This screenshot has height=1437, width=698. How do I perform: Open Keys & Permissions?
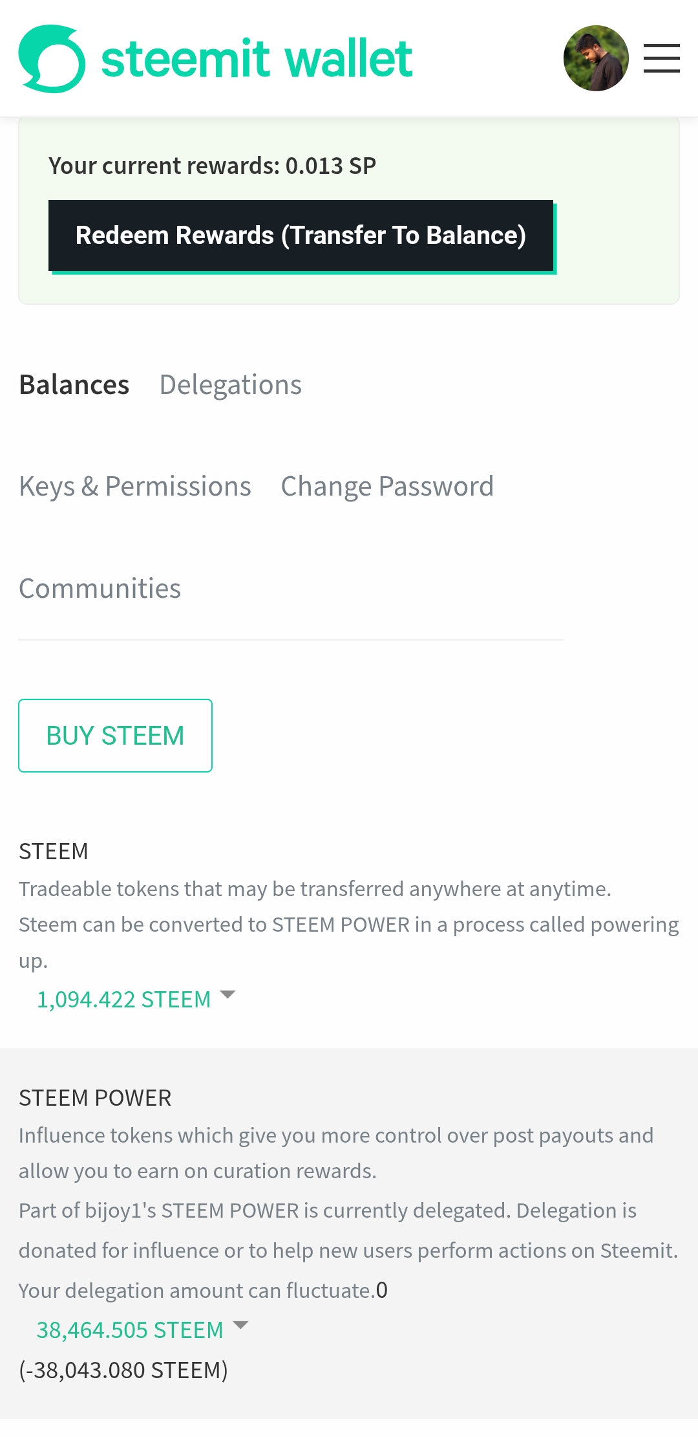tap(135, 487)
